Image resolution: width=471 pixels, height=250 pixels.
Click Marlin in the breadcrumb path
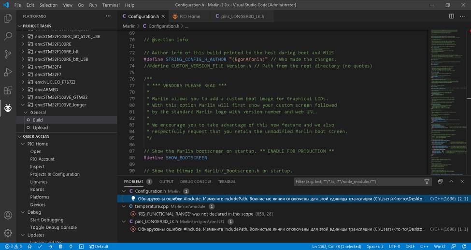tap(129, 26)
